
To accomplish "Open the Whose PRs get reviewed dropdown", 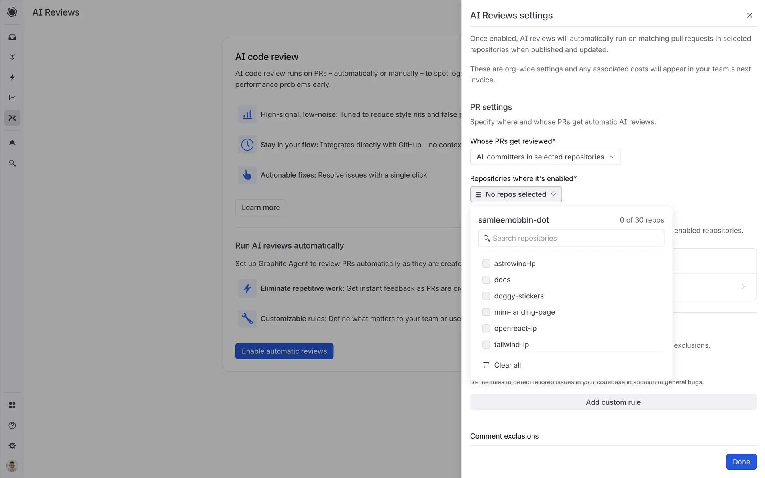I will pos(545,157).
